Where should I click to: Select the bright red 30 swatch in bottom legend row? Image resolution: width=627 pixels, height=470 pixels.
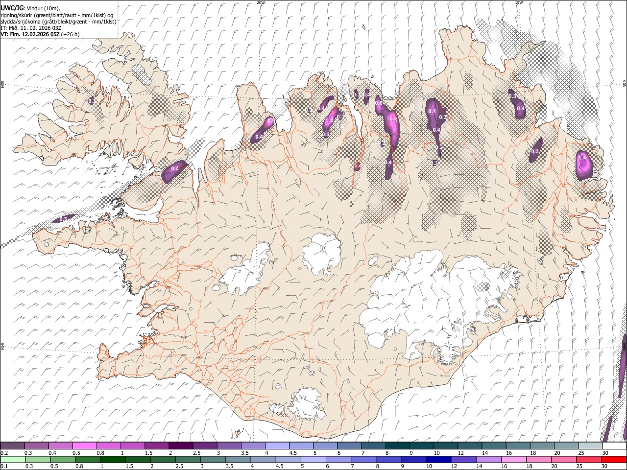pyautogui.click(x=614, y=459)
